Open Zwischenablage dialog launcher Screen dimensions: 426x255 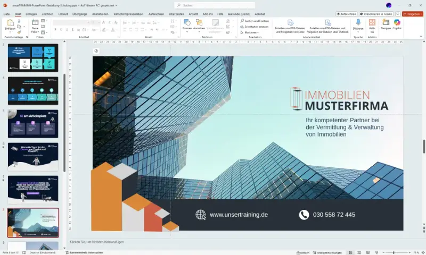point(27,37)
